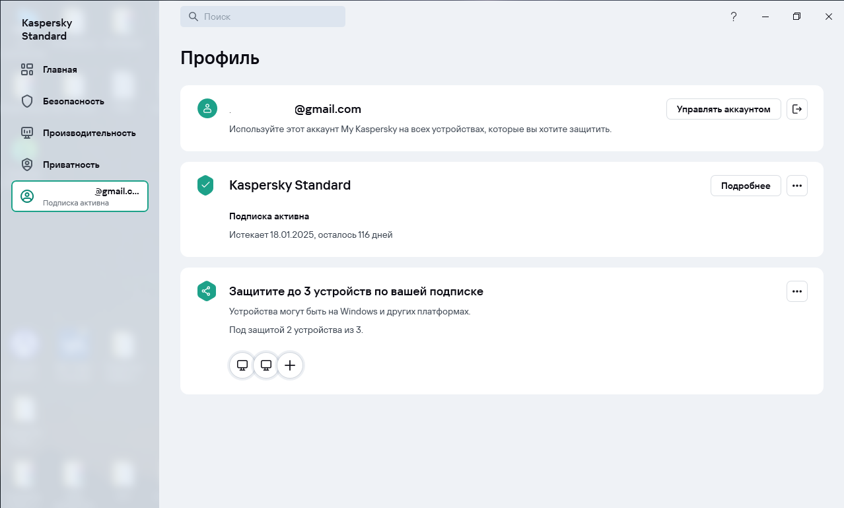844x508 pixels.
Task: Open the Безопасность section
Action: click(79, 101)
